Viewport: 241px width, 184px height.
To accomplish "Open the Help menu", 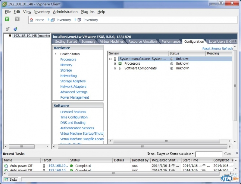I will point(101,12).
